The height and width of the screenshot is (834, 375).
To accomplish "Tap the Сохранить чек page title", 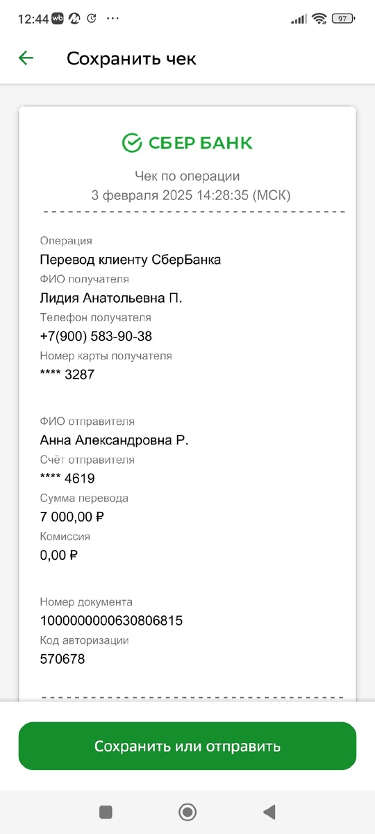I will [x=131, y=58].
